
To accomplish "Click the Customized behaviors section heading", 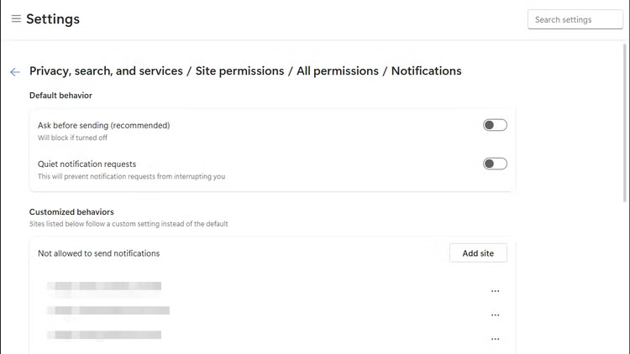I will click(x=71, y=212).
